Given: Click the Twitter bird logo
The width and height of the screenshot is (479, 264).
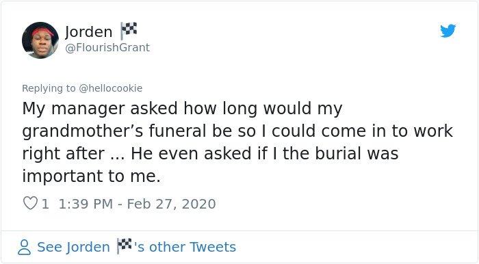Looking at the screenshot, I should pyautogui.click(x=448, y=31).
